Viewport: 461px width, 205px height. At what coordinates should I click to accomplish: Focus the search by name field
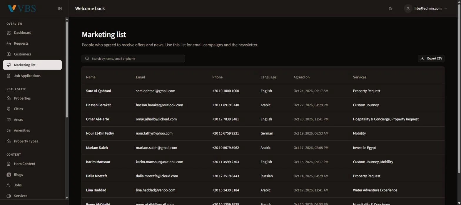point(133,58)
